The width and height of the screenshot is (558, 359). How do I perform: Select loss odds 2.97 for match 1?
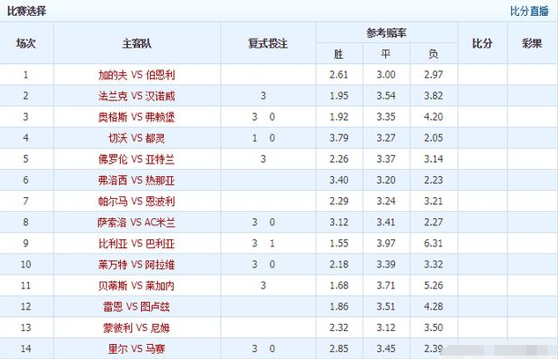433,75
